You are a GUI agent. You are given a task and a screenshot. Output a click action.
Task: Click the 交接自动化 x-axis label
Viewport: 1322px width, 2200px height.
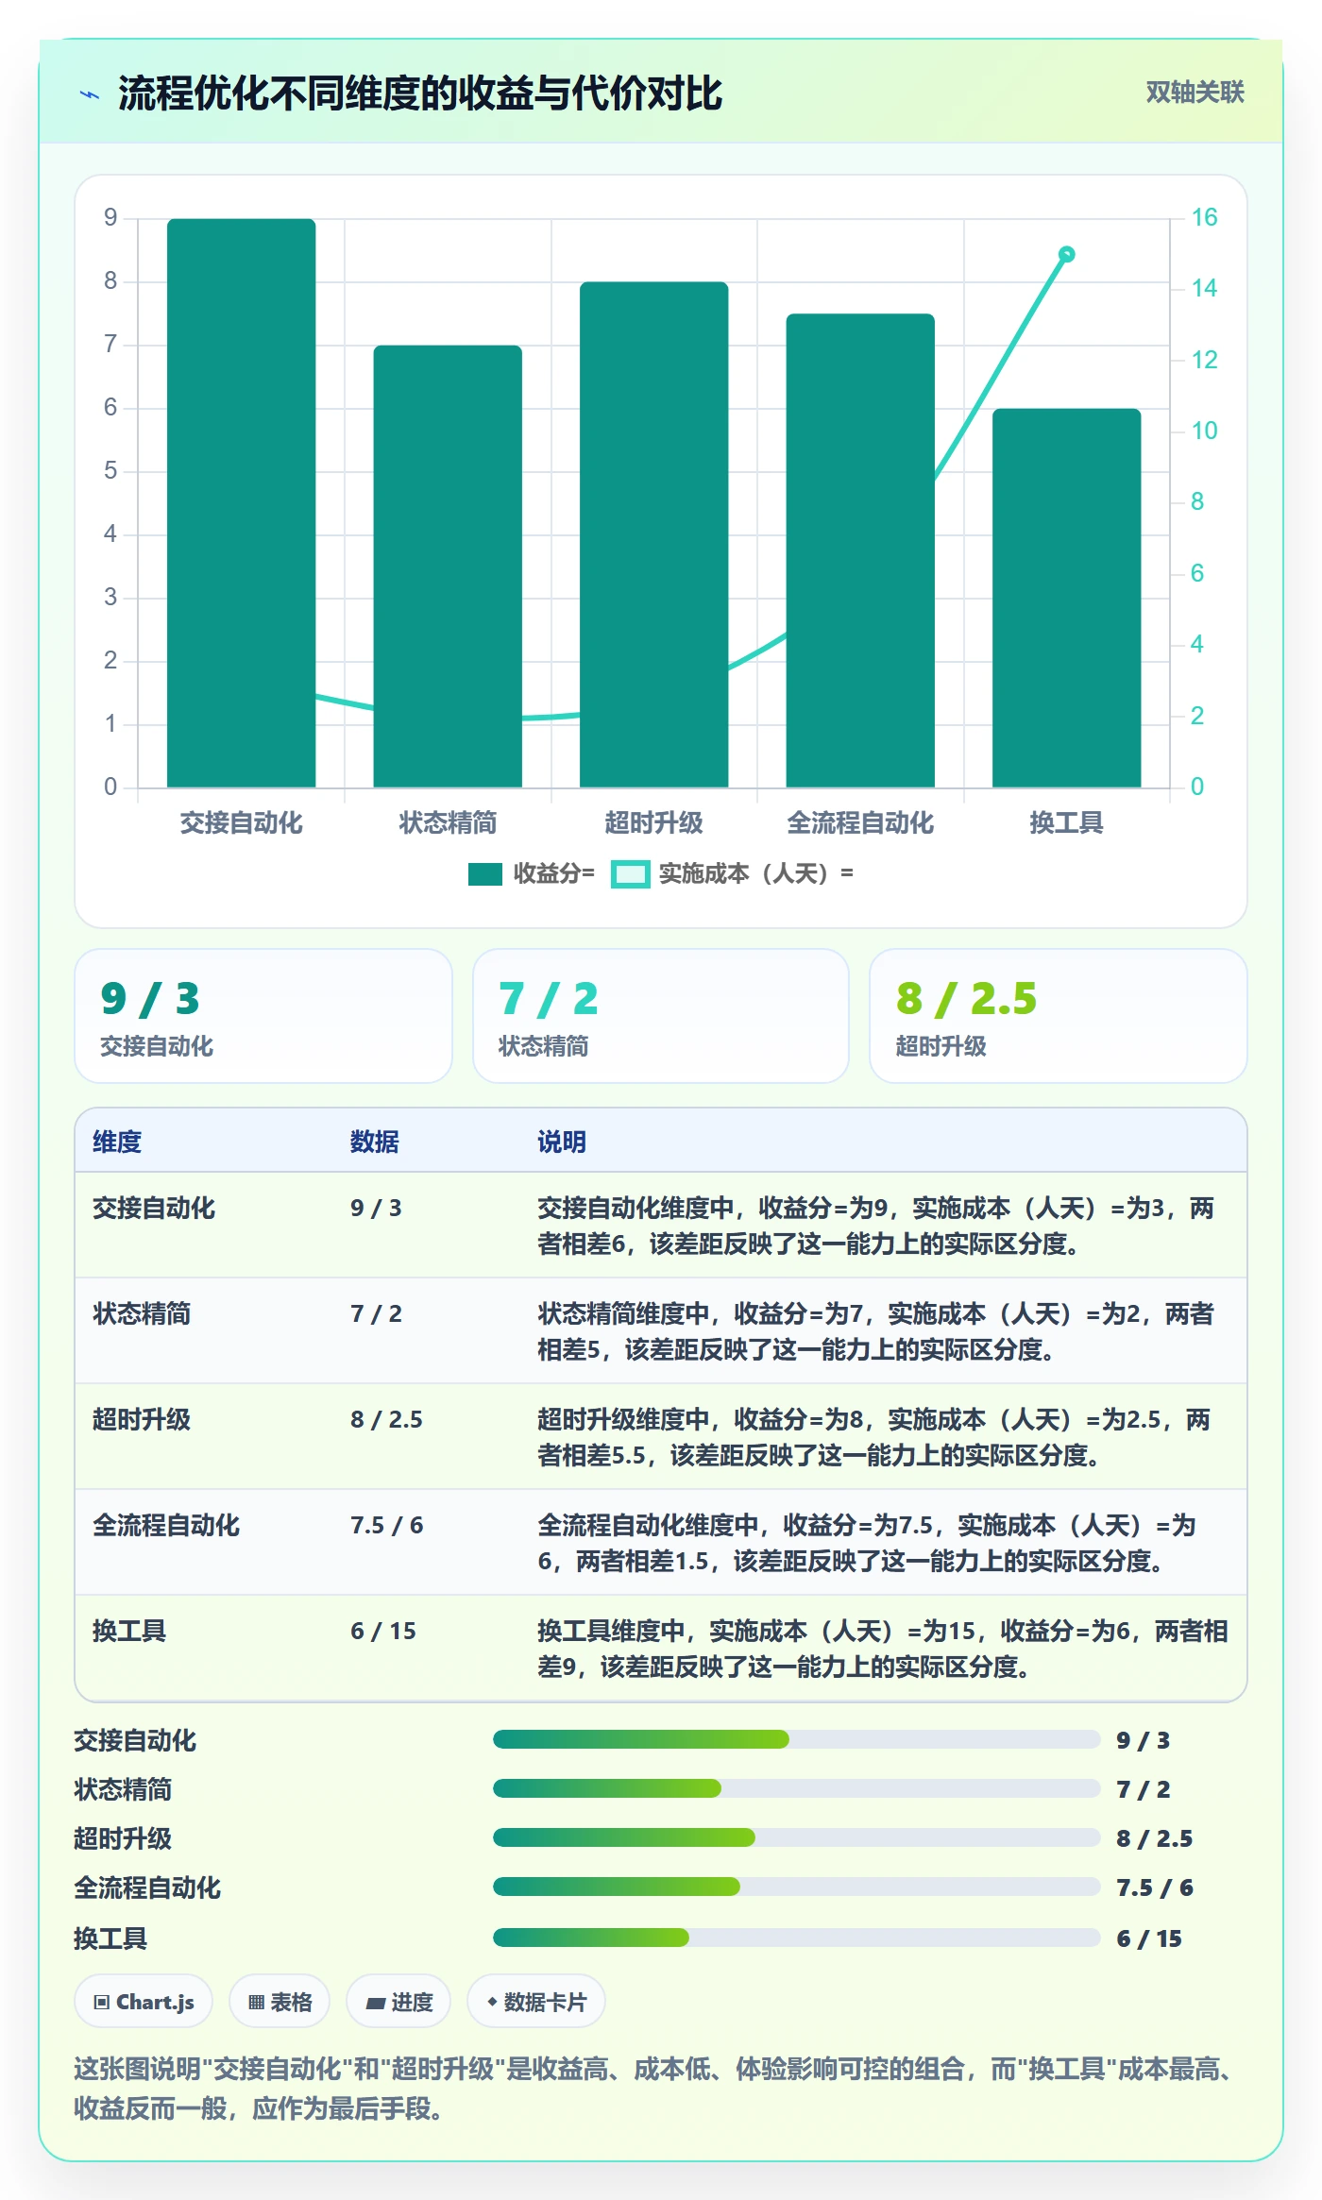tap(242, 823)
